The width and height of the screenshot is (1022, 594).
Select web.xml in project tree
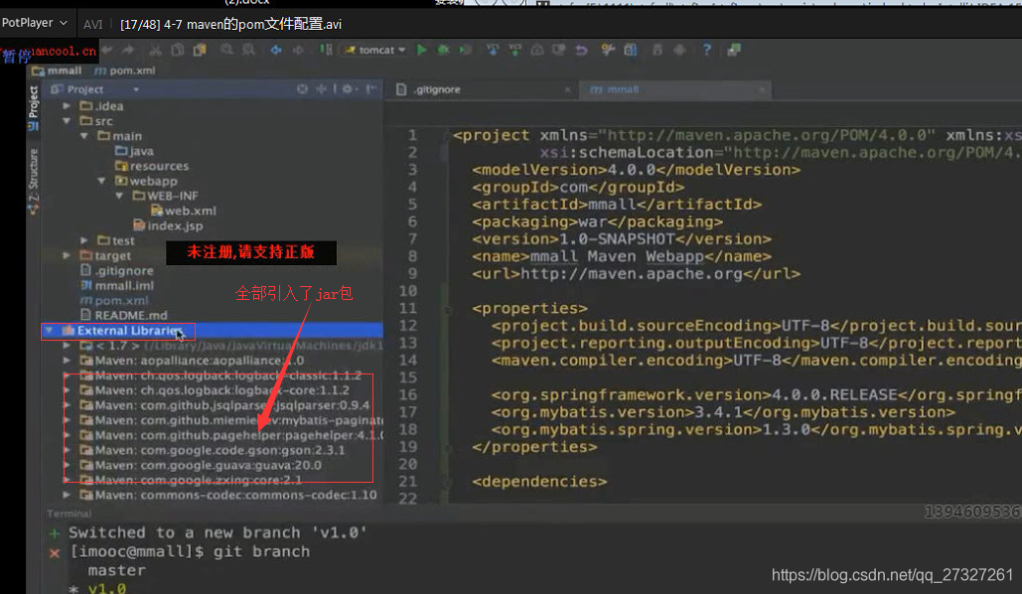pos(183,211)
